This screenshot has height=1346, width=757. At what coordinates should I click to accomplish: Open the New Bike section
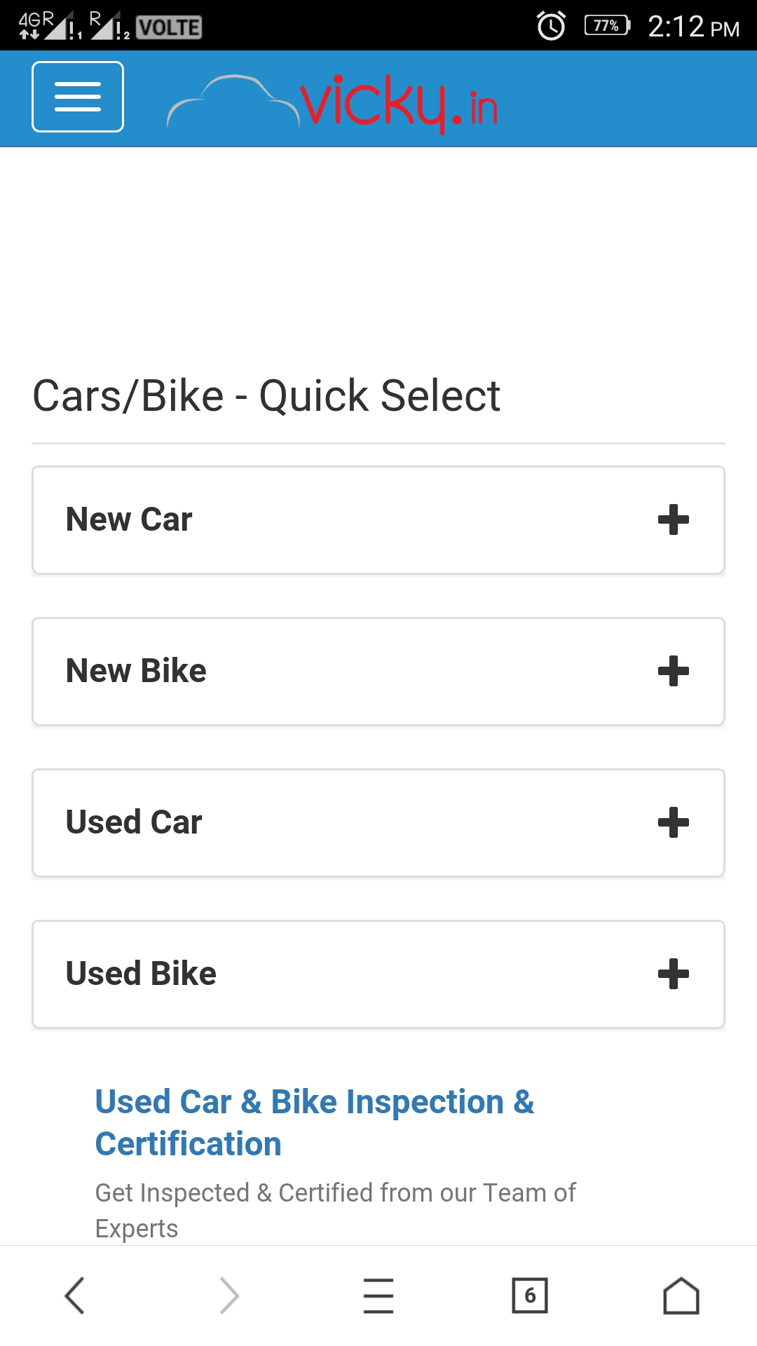137,671
